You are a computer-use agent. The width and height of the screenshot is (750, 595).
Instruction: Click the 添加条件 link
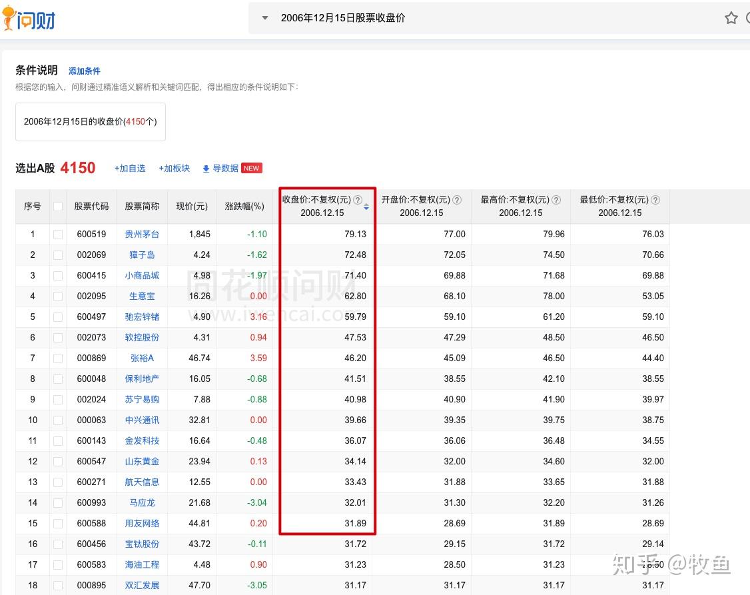click(x=84, y=71)
